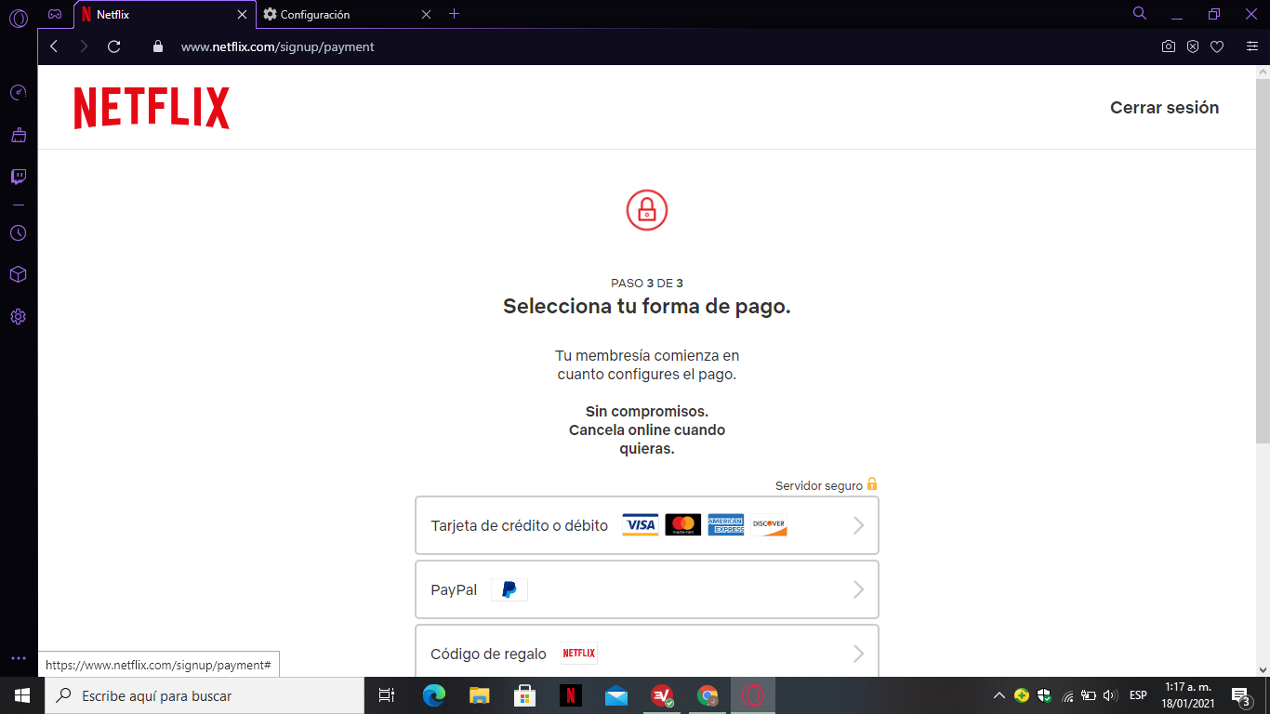Click the padlock site security icon
Viewport: 1270px width, 714px height.
[157, 46]
